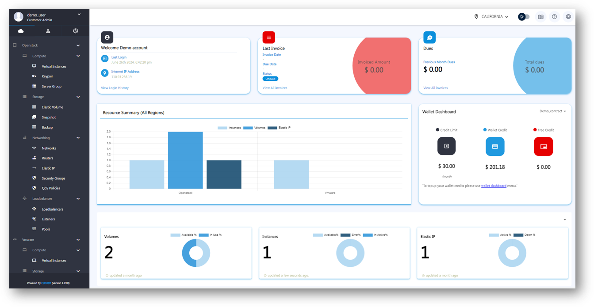The image size is (594, 307).
Task: Click the red Free Credit icon
Action: tap(543, 147)
